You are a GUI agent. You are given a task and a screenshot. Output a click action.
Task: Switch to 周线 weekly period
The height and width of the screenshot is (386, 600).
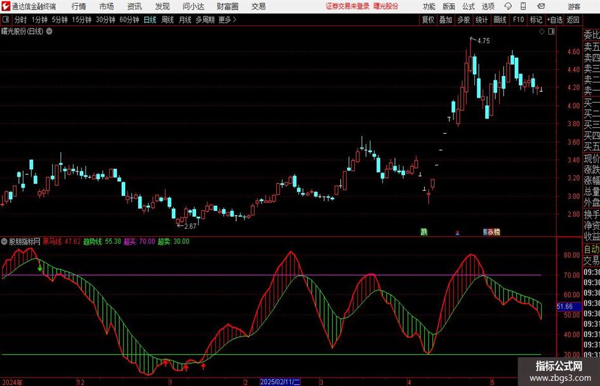coord(167,20)
